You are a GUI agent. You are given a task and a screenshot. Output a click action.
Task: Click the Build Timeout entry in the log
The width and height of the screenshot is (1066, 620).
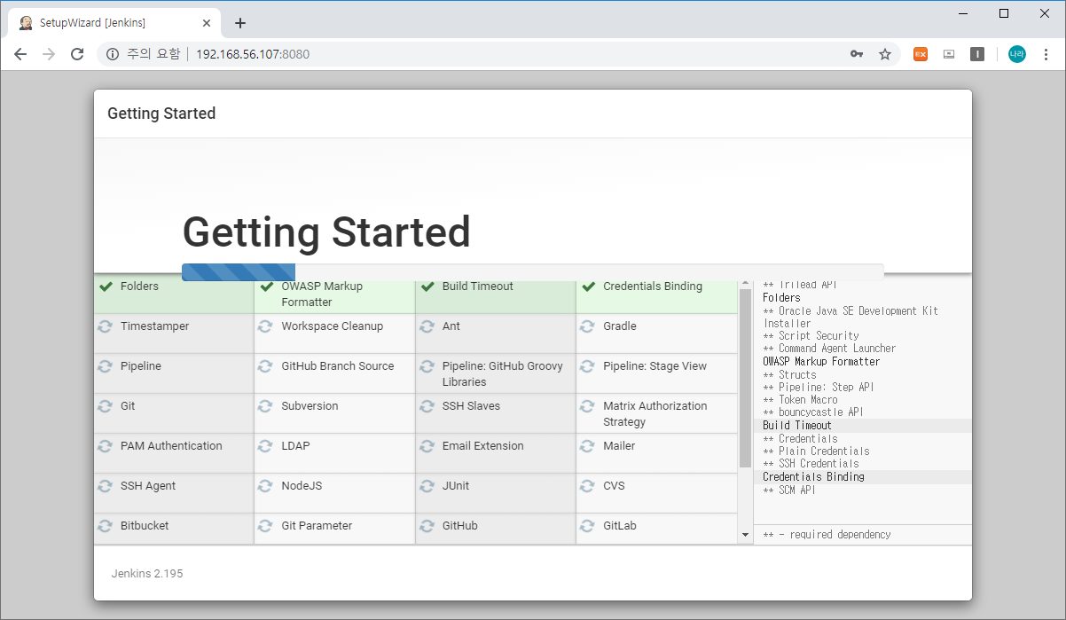click(x=797, y=426)
